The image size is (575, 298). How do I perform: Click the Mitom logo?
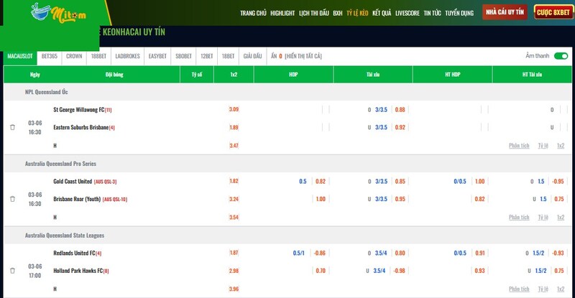(x=59, y=13)
